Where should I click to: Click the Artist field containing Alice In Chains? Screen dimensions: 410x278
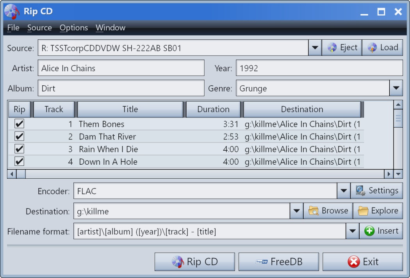(121, 68)
